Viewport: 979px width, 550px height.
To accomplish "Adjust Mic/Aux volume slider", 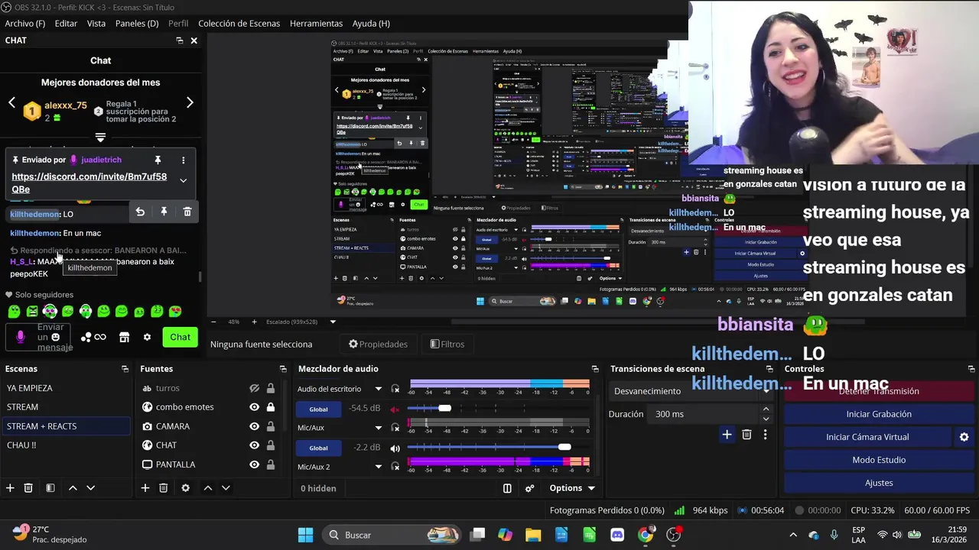I will (564, 447).
